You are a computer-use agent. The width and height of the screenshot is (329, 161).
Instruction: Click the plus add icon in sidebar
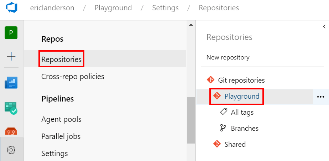(11, 57)
